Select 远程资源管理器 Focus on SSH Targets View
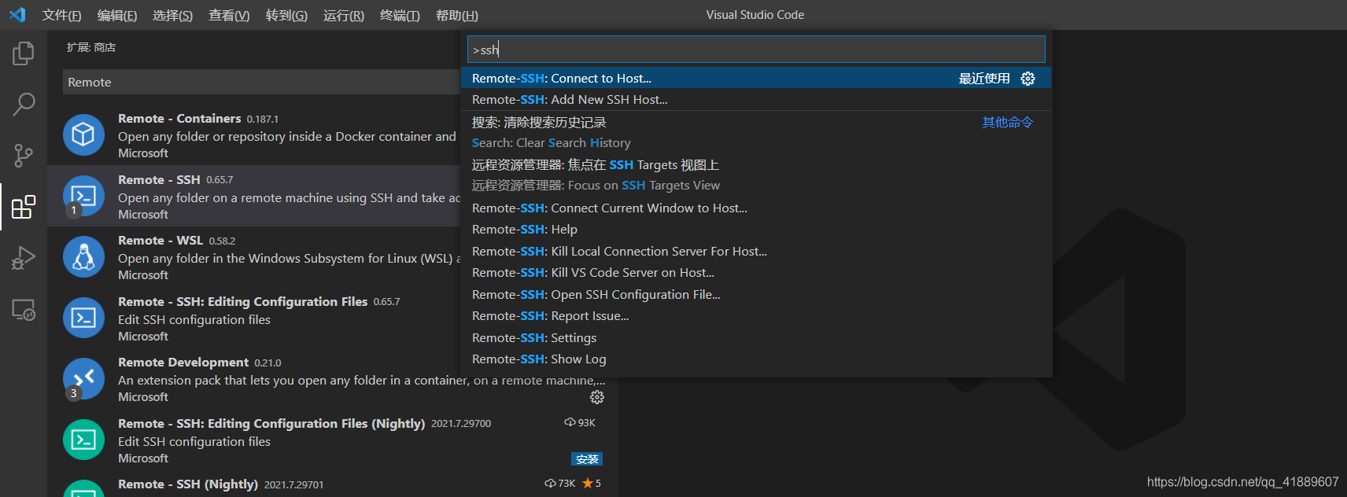 (x=756, y=175)
